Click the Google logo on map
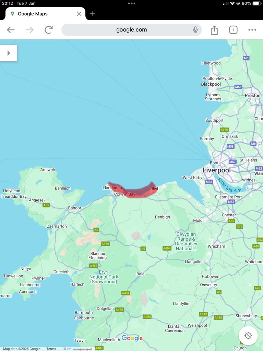The height and width of the screenshot is (351, 263). pos(132,338)
